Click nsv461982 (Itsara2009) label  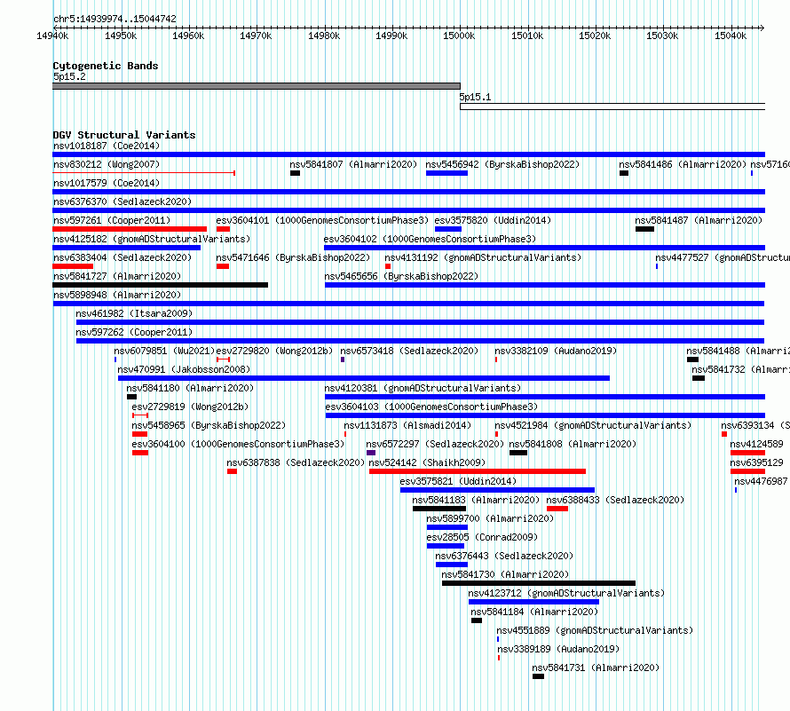[134, 314]
